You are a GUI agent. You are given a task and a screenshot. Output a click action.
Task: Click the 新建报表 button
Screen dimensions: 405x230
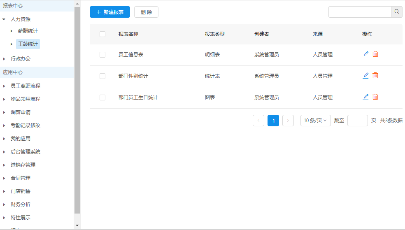click(110, 12)
